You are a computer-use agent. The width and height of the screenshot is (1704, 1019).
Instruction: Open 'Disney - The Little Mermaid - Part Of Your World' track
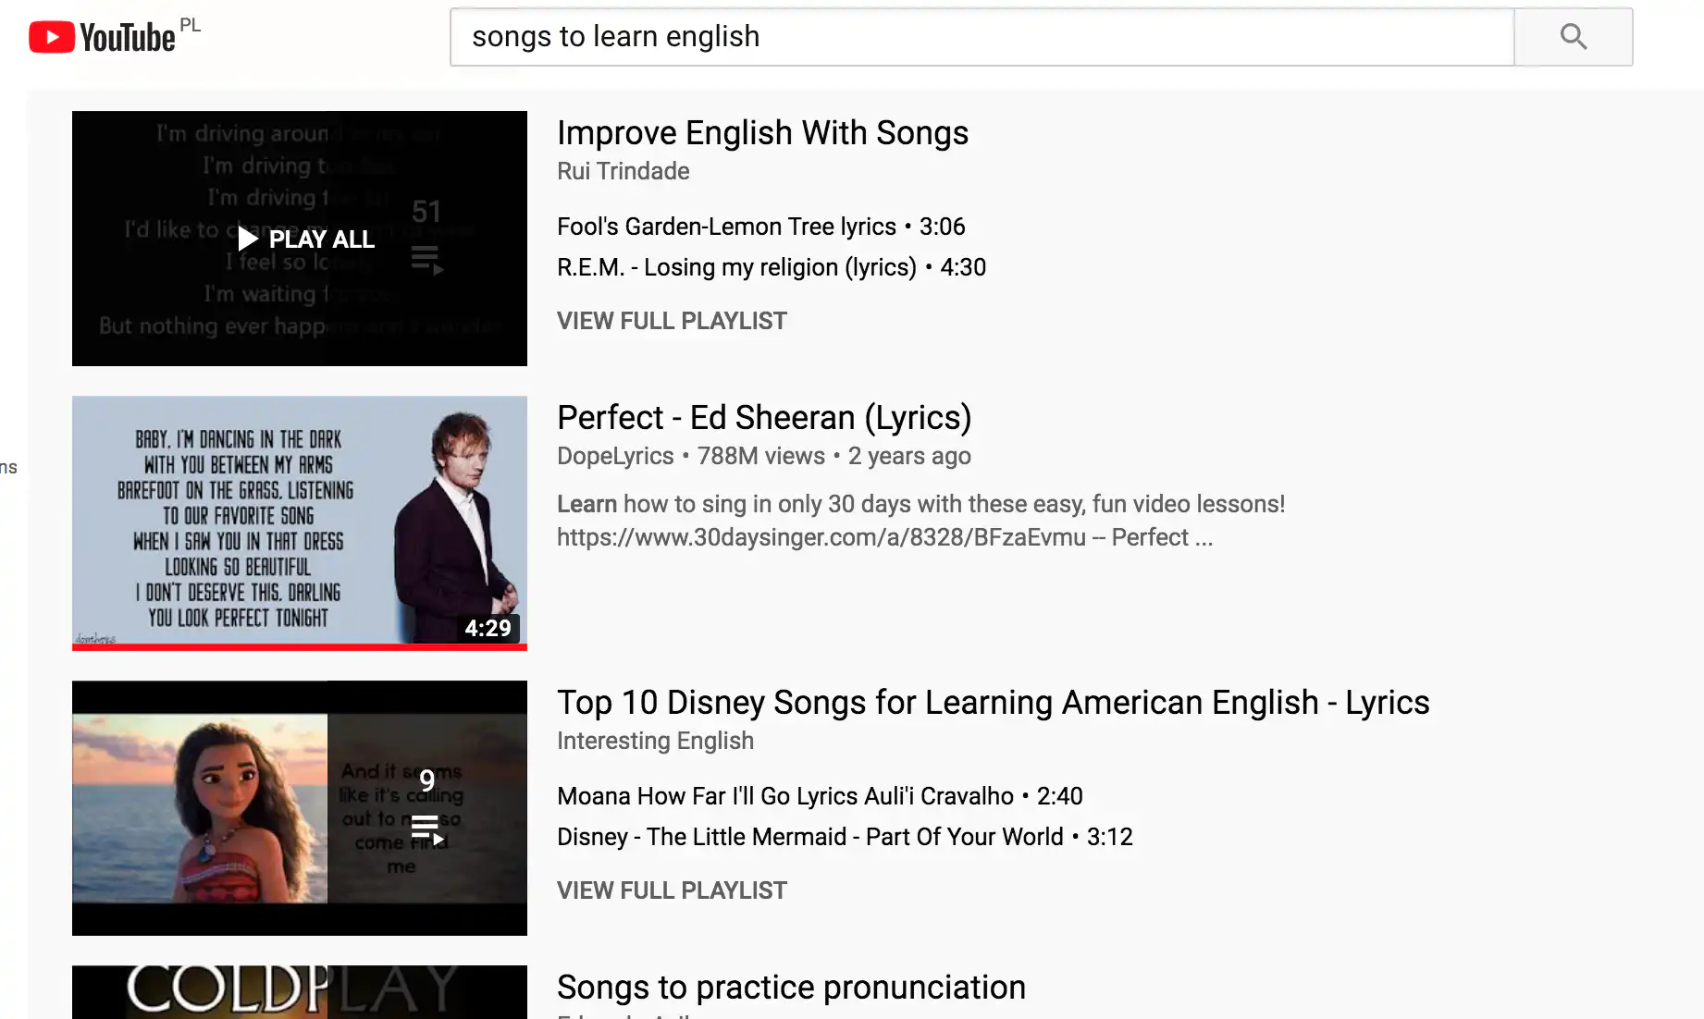845,837
